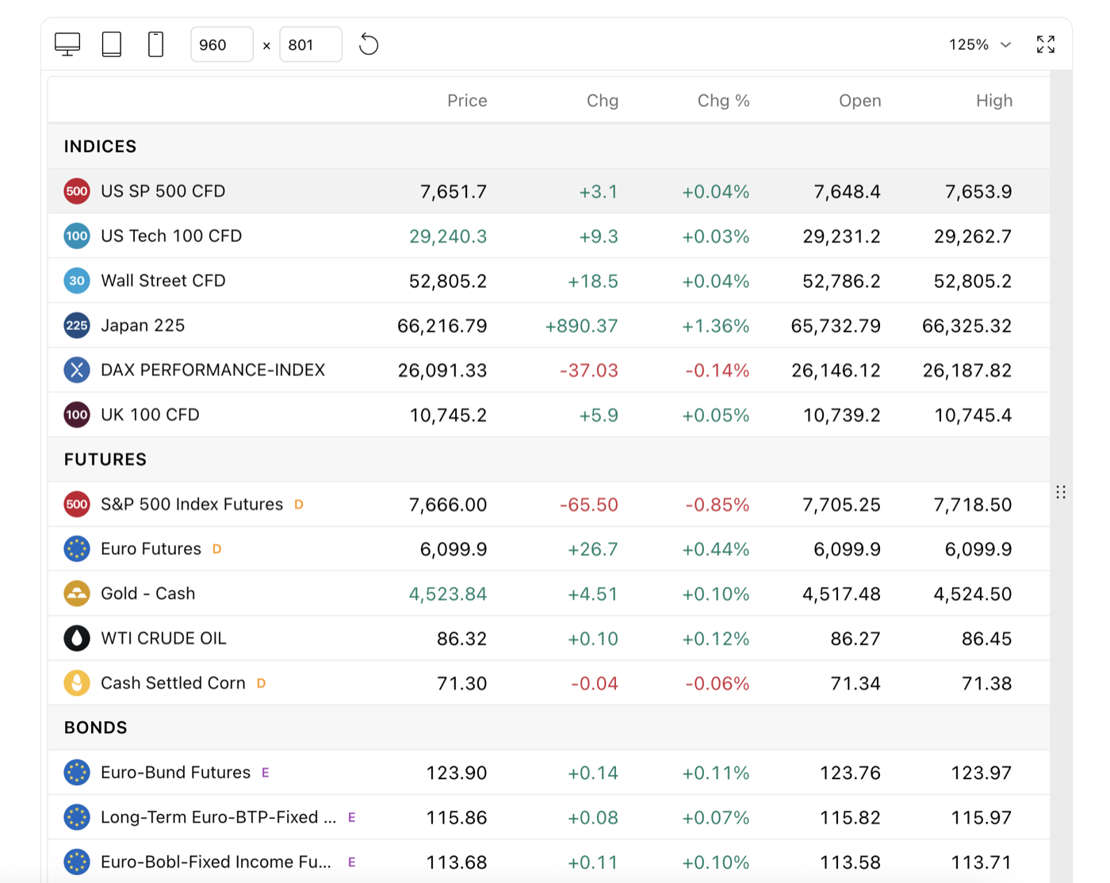The image size is (1110, 883).
Task: Click the Gold - Cash icon
Action: tap(77, 593)
